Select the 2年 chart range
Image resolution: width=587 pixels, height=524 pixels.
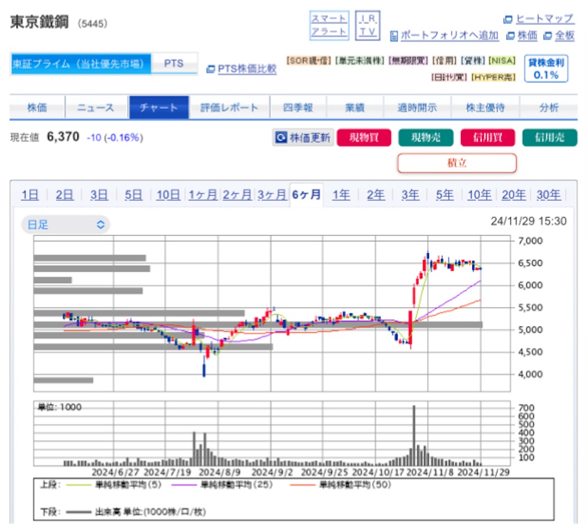[375, 195]
